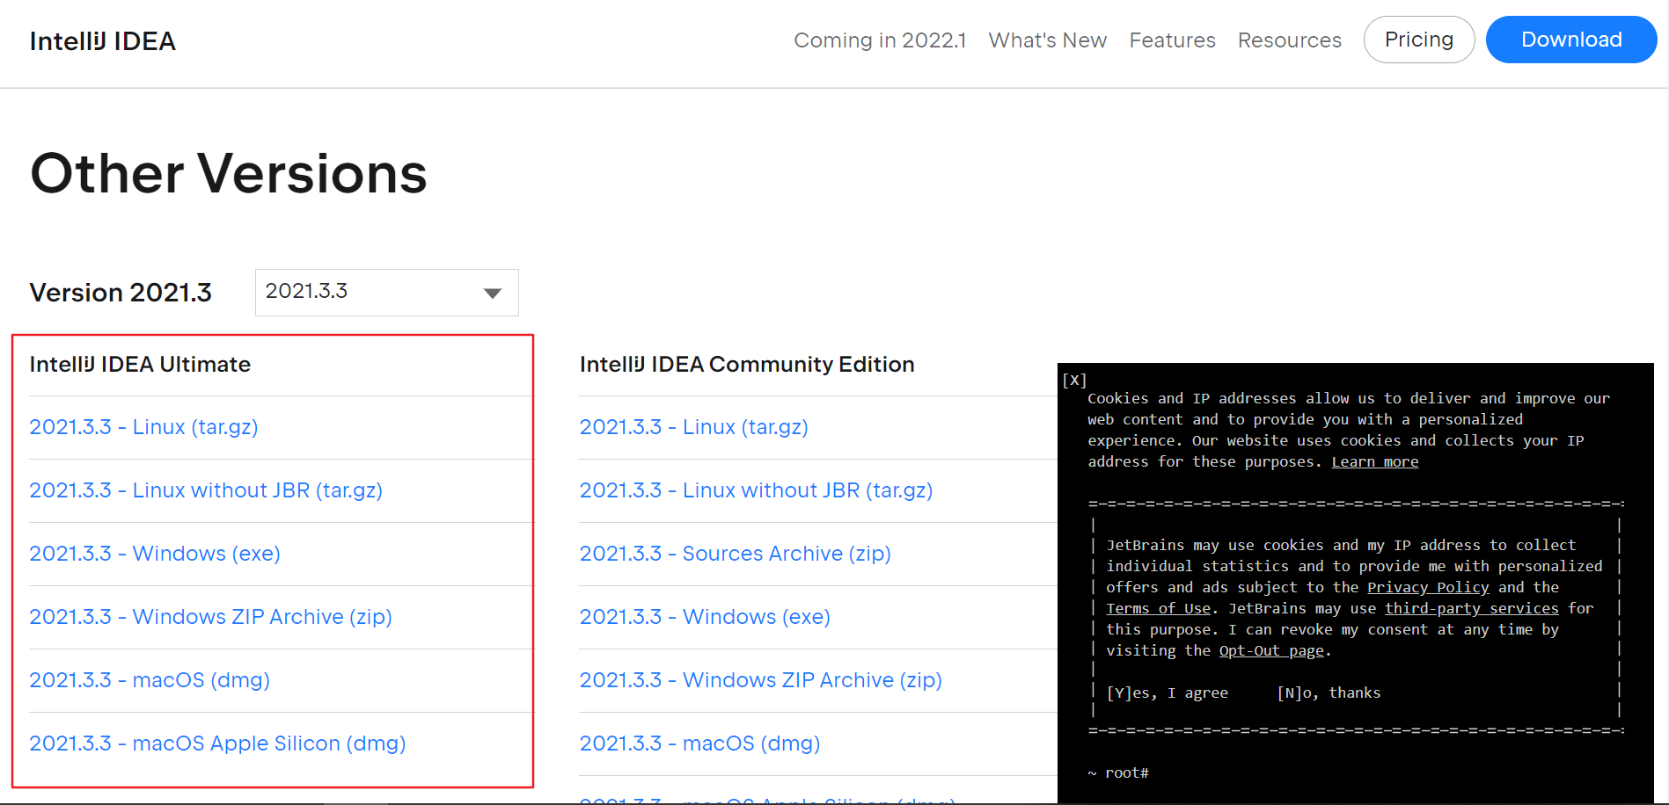
Task: Download Ultimate 2021.3.3 Linux (tar.gz)
Action: (144, 427)
